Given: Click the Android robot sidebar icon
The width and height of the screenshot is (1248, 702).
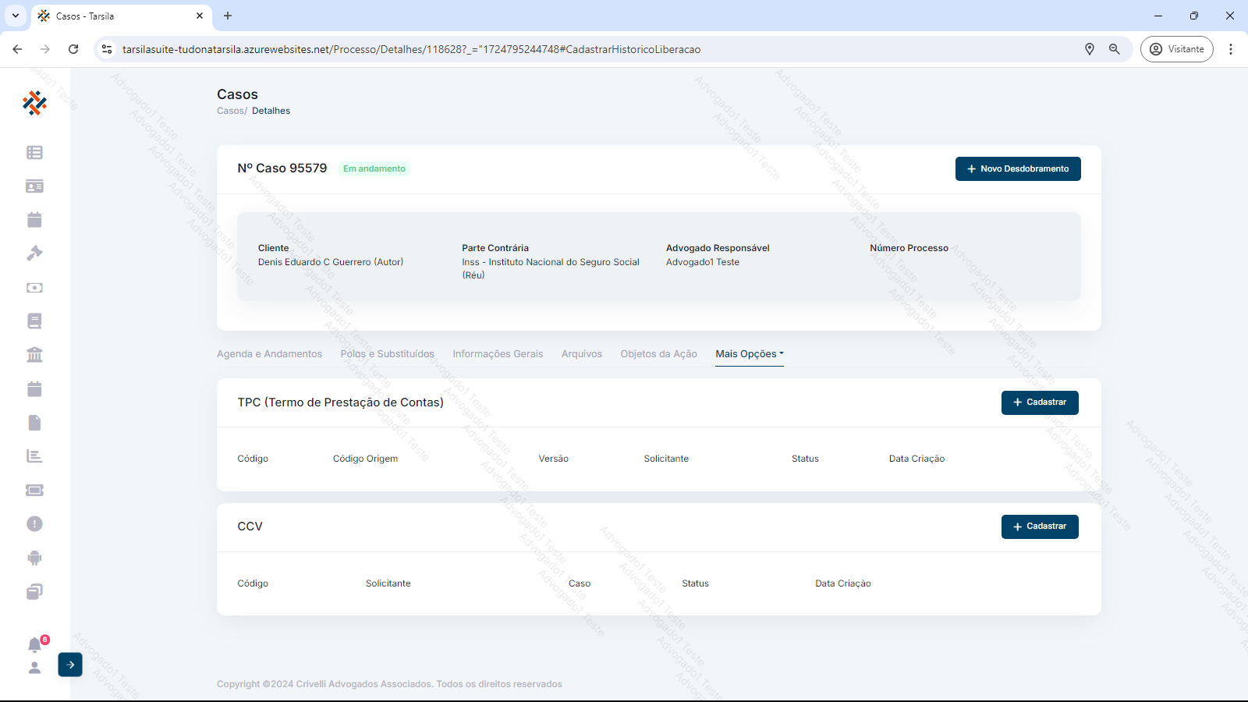Looking at the screenshot, I should (x=34, y=558).
